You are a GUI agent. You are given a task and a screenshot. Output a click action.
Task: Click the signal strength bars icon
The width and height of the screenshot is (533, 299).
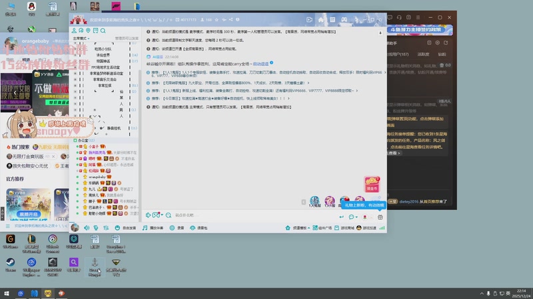point(382,228)
